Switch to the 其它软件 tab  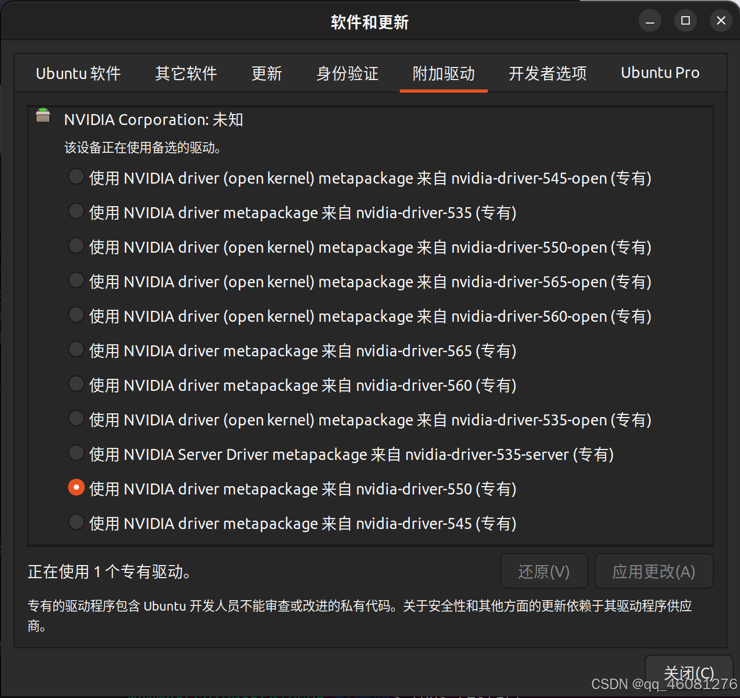pos(186,73)
